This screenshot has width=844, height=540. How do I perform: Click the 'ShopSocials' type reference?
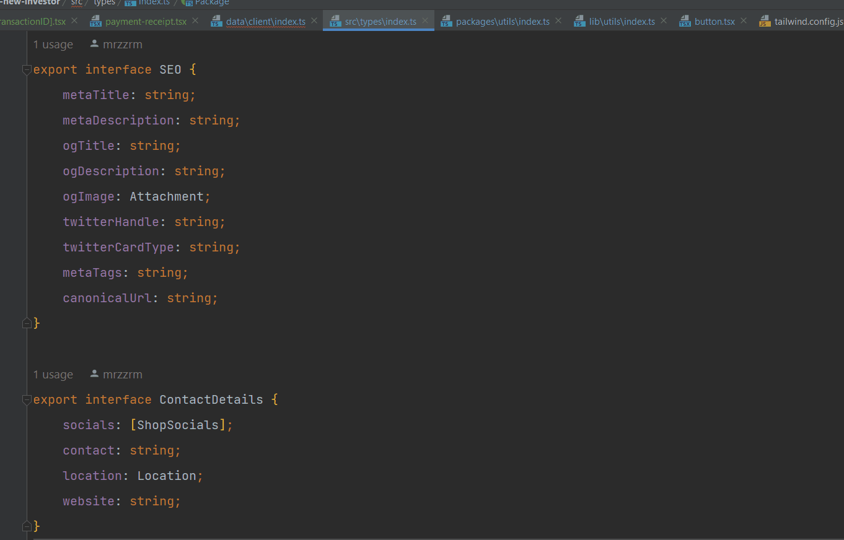(x=178, y=425)
